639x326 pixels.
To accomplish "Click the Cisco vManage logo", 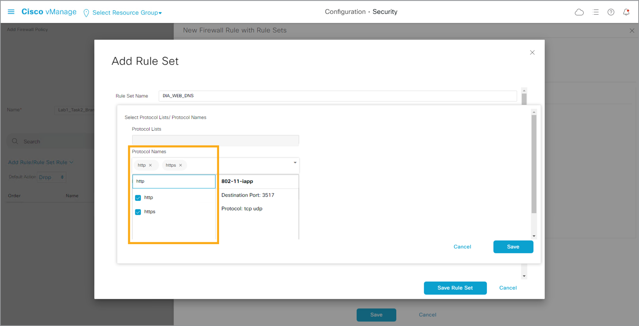I will [49, 12].
